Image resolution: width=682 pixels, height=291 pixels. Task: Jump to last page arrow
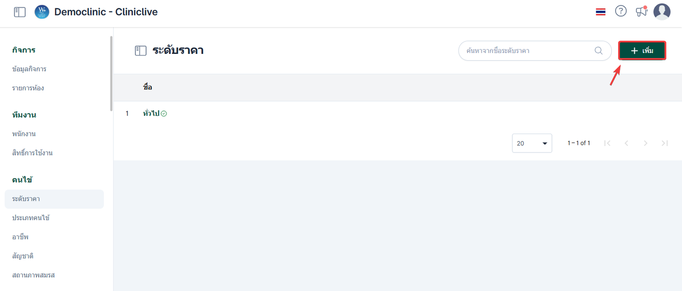664,143
